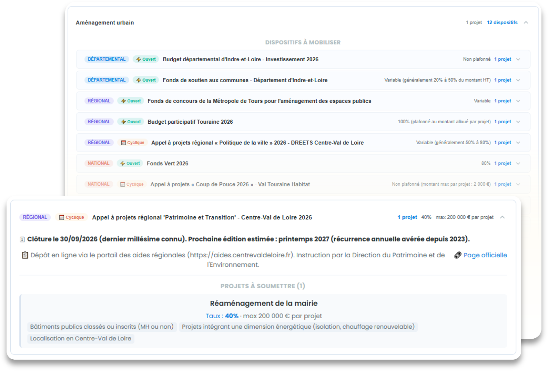
Task: Click the calendar icon on Coup de Pouce row
Action: [x=123, y=184]
